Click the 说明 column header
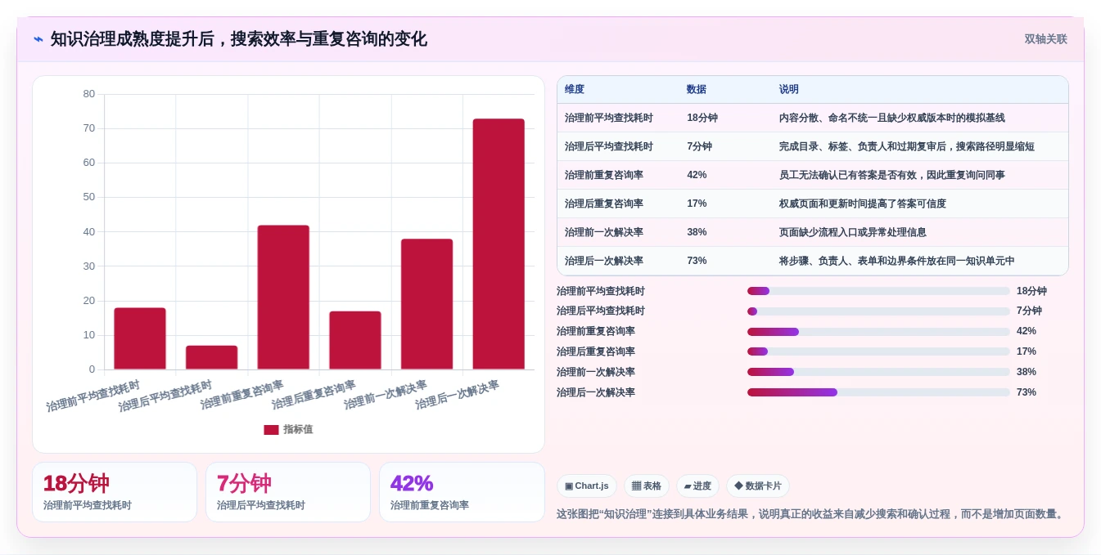The width and height of the screenshot is (1101, 555). (789, 89)
